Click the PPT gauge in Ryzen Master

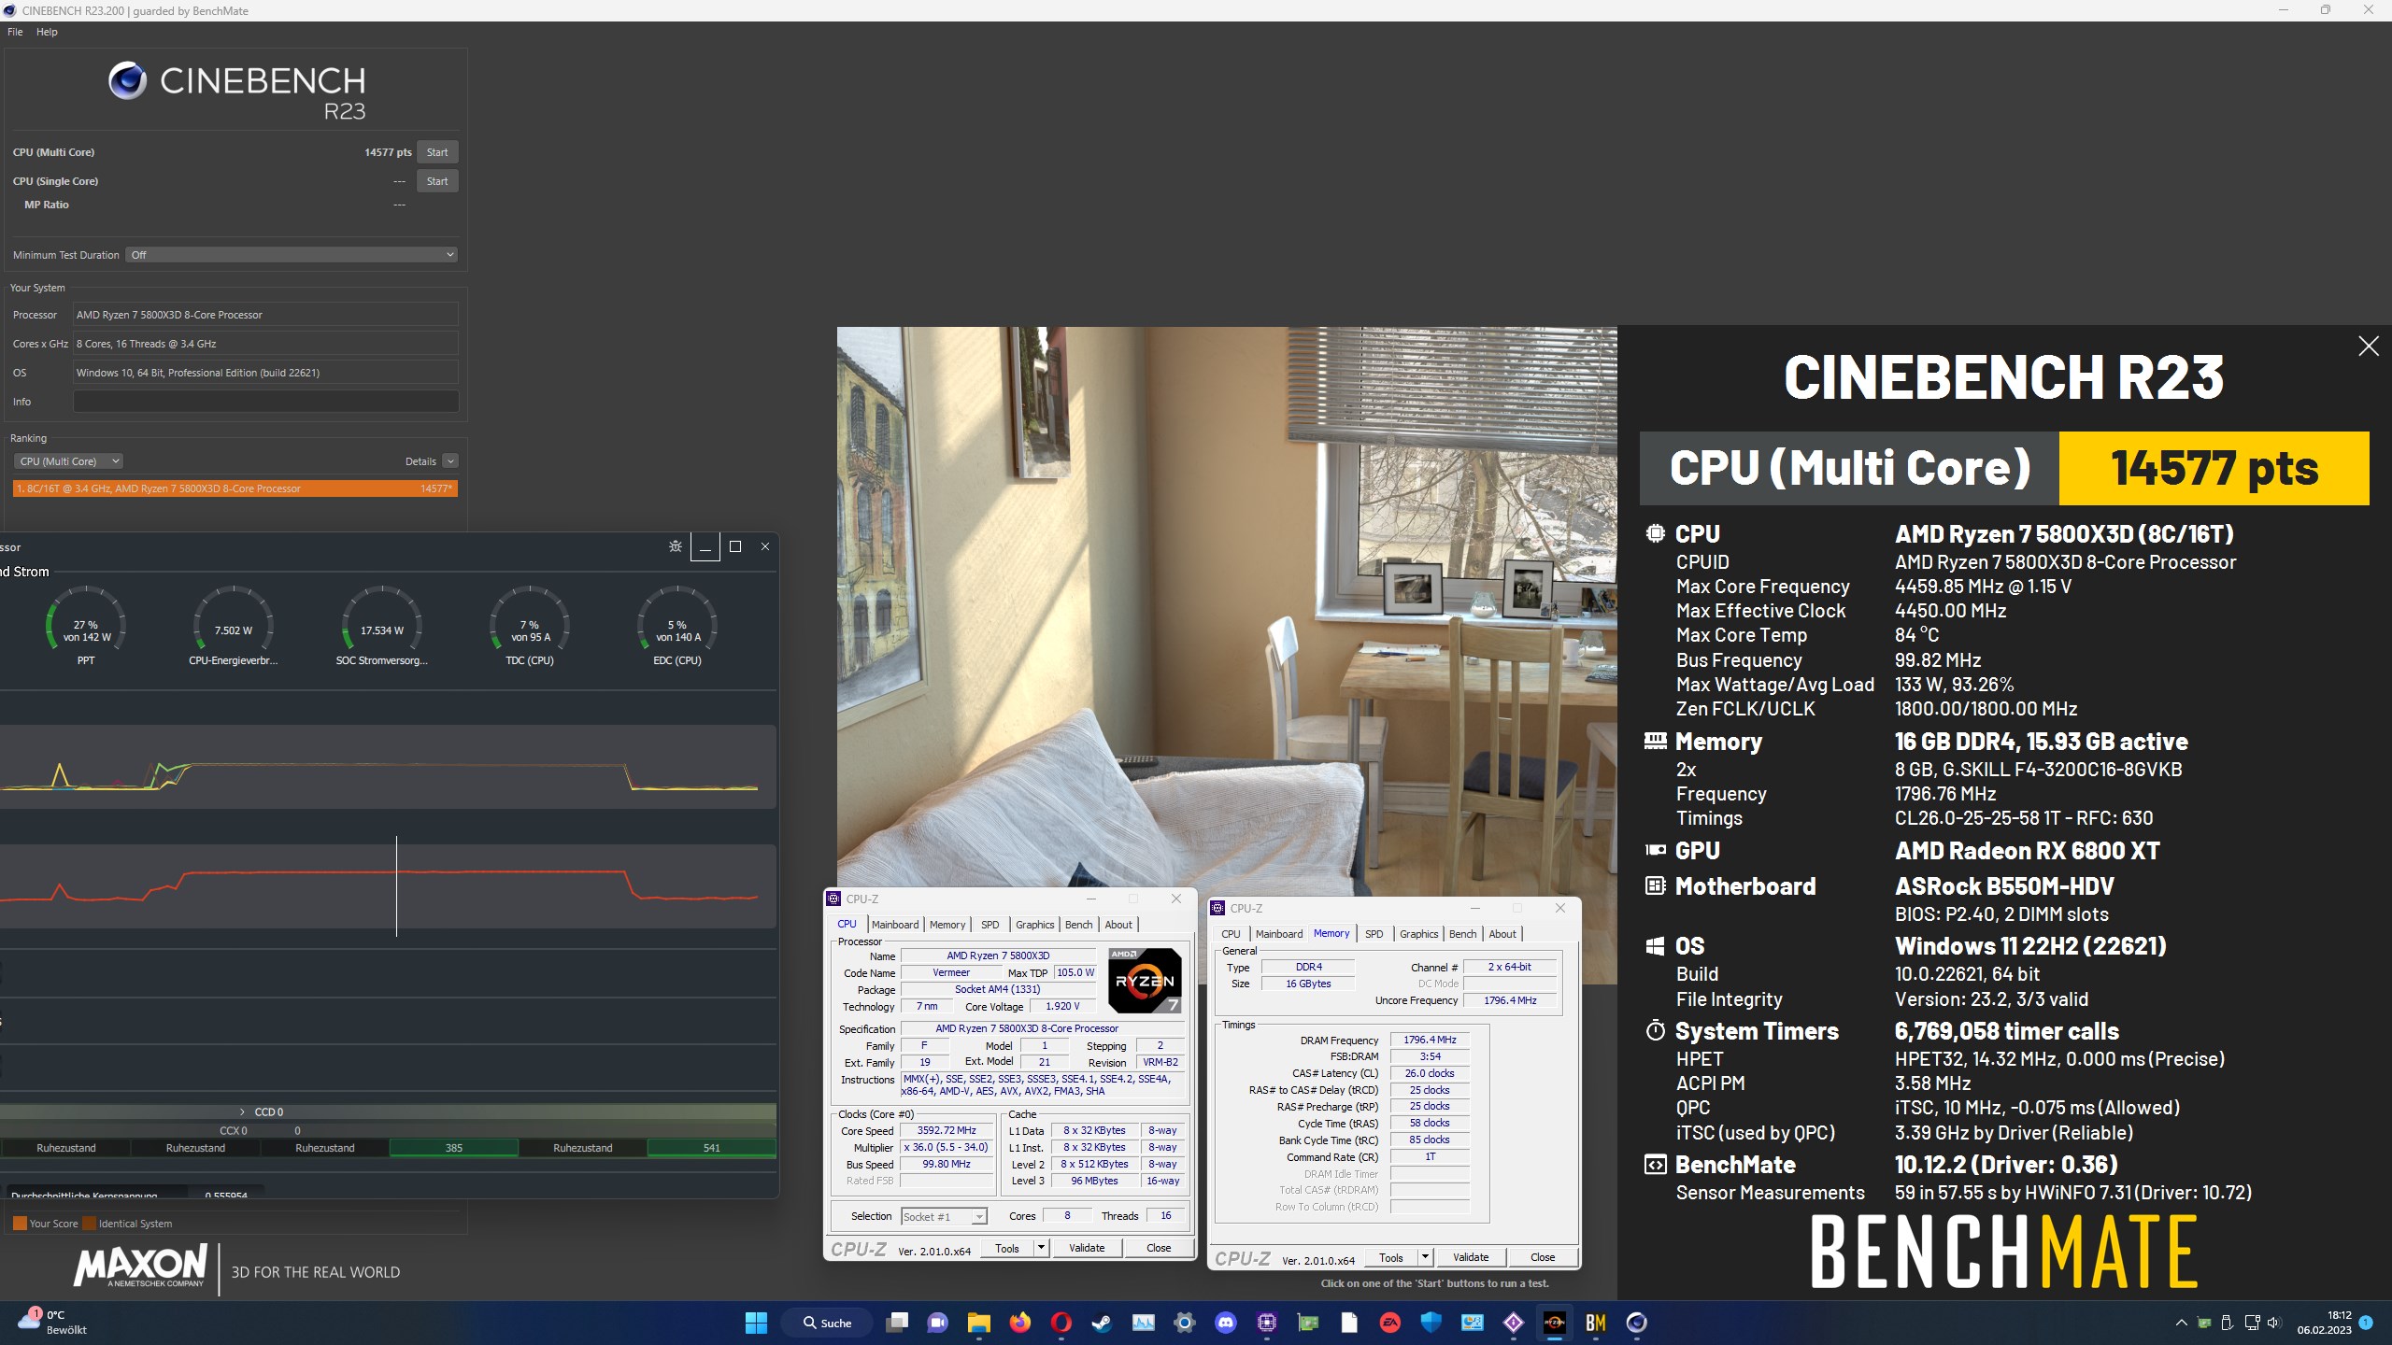[x=86, y=626]
